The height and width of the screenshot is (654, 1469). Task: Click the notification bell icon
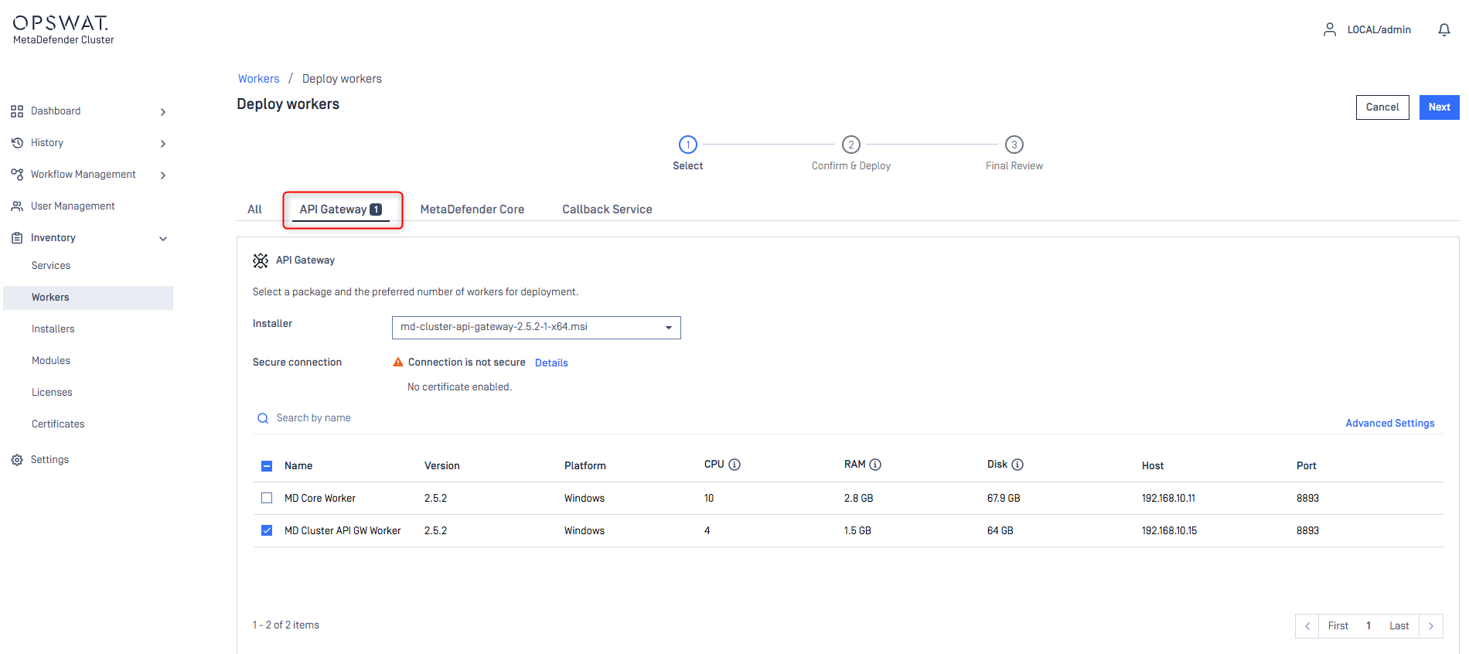coord(1443,30)
